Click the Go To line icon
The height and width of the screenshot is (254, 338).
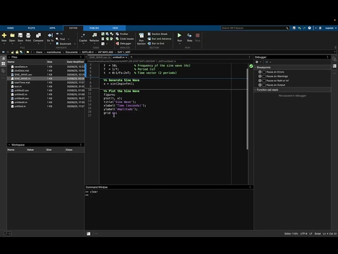50,35
